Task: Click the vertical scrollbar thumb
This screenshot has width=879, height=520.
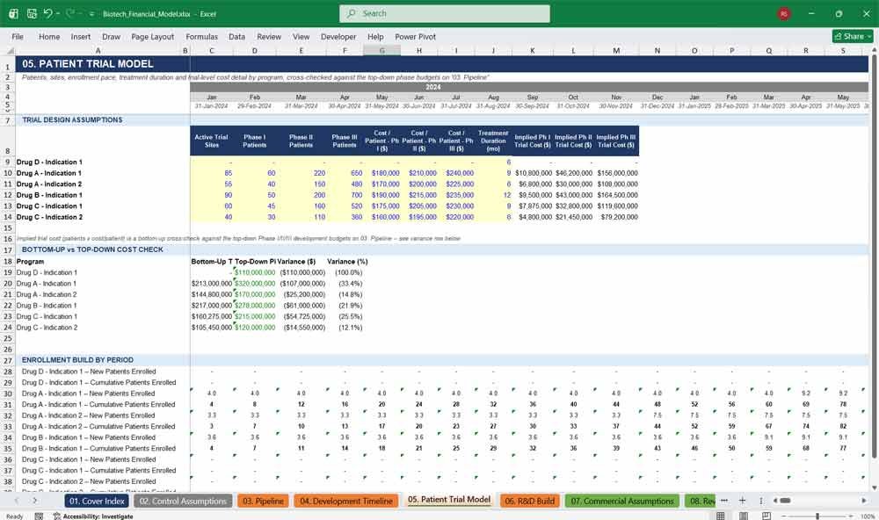Action: [x=874, y=255]
